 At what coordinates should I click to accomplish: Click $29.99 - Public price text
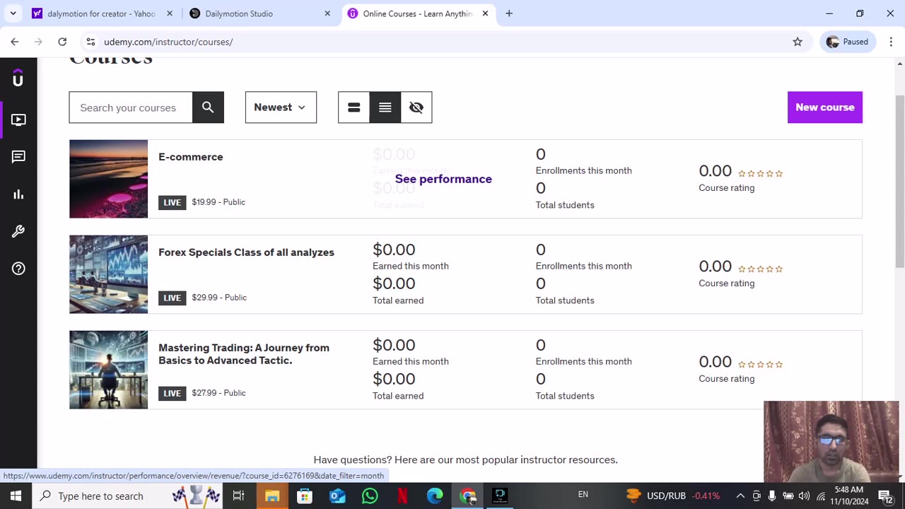219,298
